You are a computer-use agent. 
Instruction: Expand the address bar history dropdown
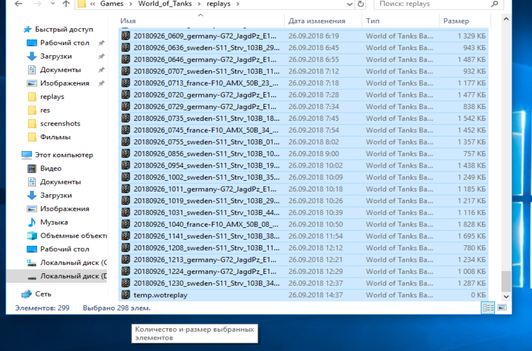pos(349,4)
